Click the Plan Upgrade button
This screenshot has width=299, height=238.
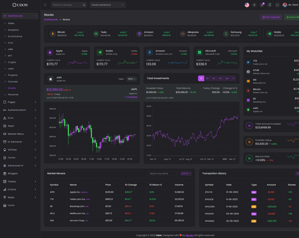[271, 17]
